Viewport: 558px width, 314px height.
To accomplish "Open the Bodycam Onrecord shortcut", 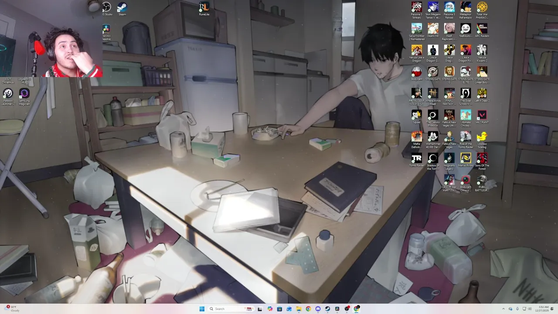I will [466, 183].
